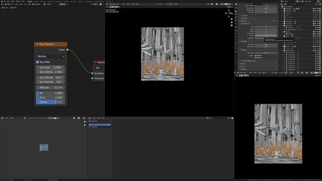Click the Sun Elevation field
322x181 pixels.
(x=50, y=77)
